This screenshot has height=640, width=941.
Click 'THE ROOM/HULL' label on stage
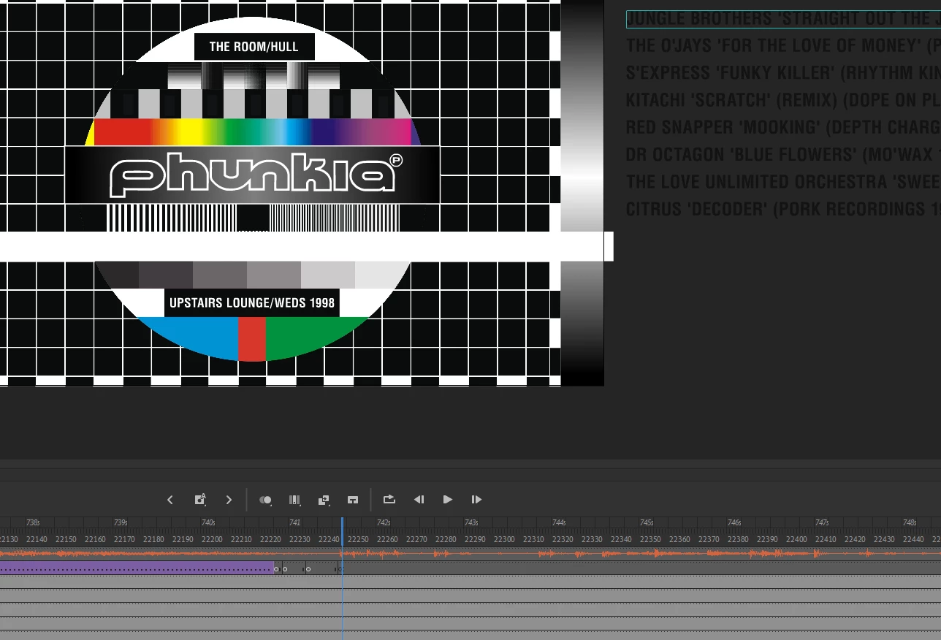(254, 47)
